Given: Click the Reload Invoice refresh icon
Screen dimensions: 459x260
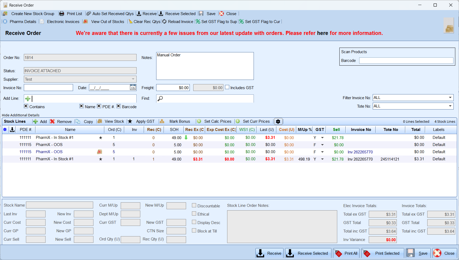Looking at the screenshot, I should click(164, 22).
